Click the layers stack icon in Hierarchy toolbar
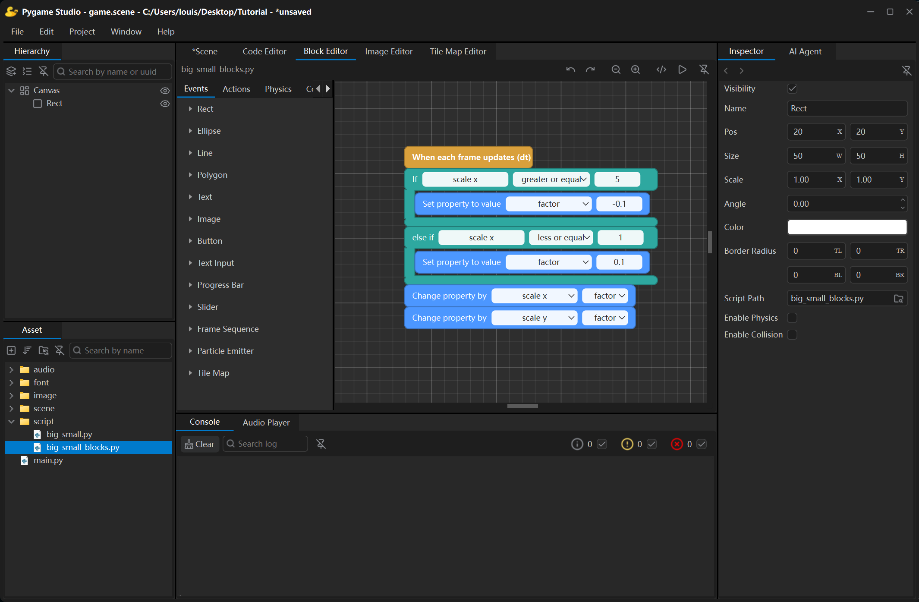 point(11,71)
